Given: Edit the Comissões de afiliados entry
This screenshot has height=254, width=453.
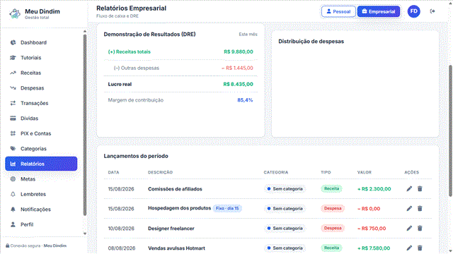Looking at the screenshot, I should (x=409, y=189).
